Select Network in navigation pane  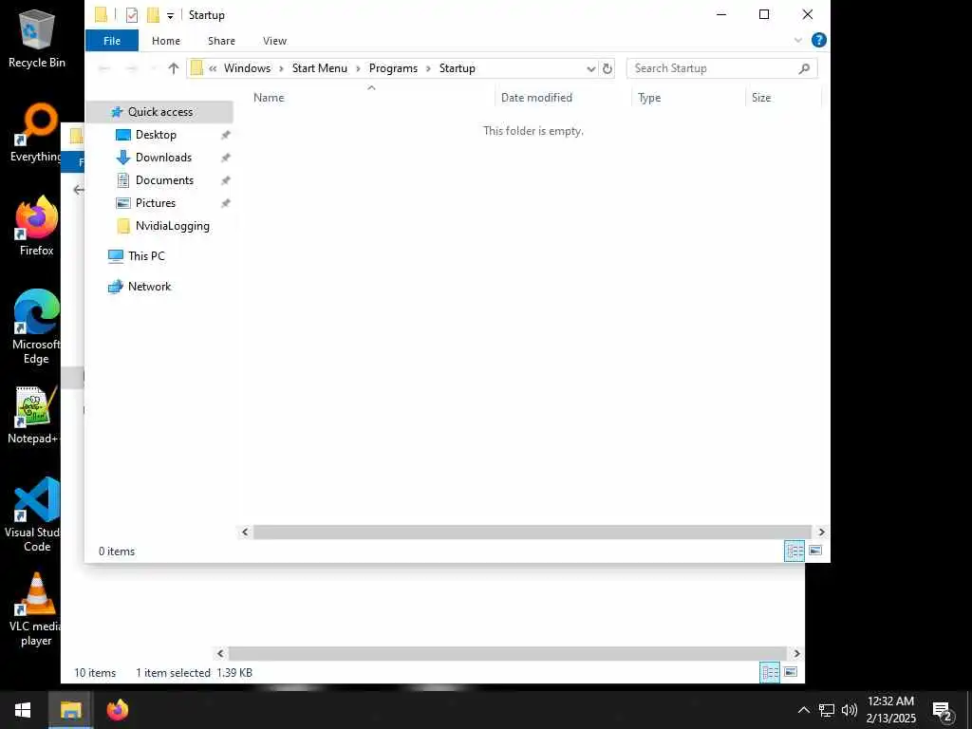click(149, 287)
